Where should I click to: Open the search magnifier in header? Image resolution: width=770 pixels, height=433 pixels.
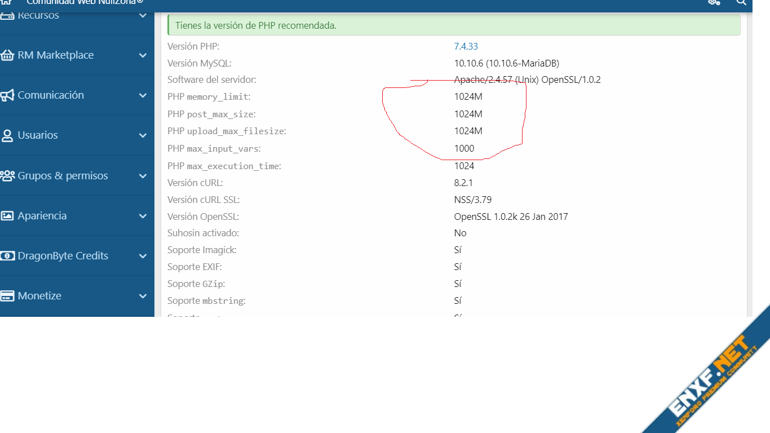click(x=741, y=2)
